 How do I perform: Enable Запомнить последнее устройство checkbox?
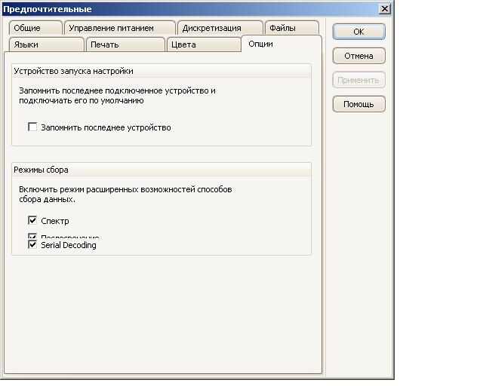[32, 127]
